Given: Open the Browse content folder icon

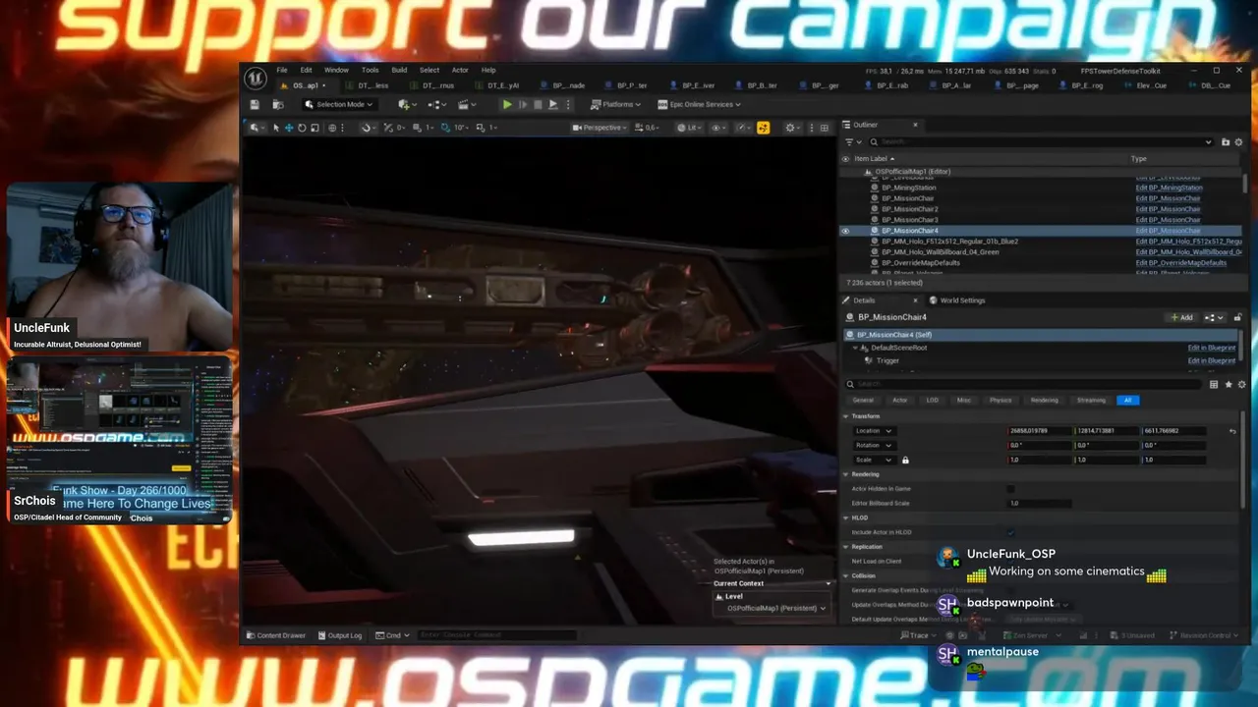Looking at the screenshot, I should point(280,104).
